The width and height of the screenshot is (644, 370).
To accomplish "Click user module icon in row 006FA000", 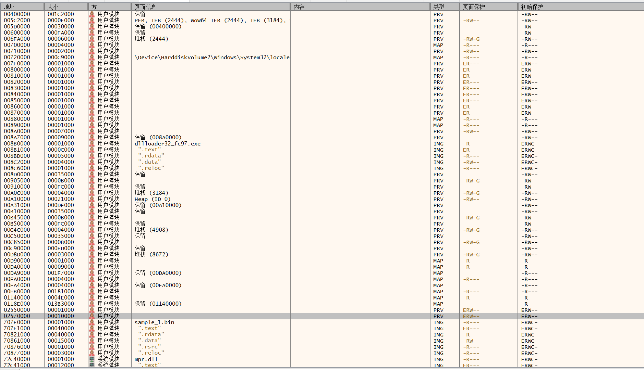I will tap(92, 39).
